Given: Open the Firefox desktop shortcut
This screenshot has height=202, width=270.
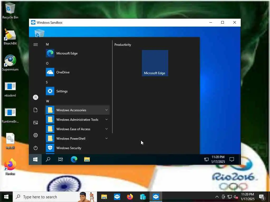Looking at the screenshot, I should (10, 166).
